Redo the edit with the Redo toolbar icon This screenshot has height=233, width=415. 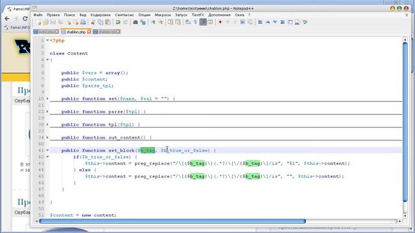coord(125,22)
